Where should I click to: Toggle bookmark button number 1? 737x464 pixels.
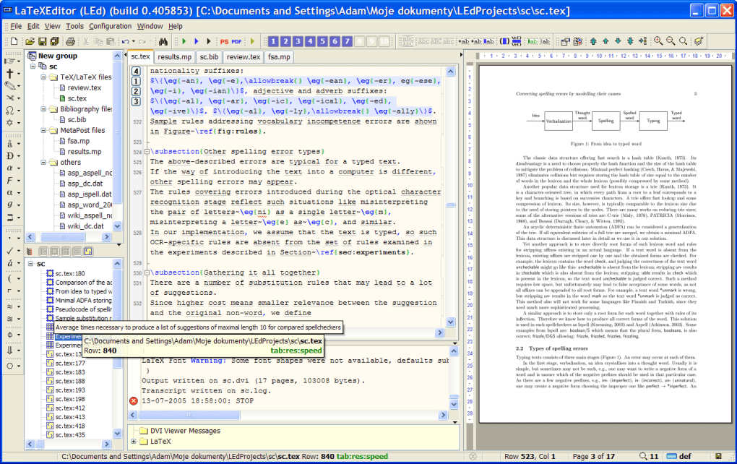pos(273,41)
